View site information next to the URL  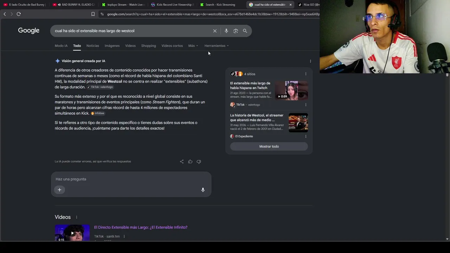click(x=102, y=14)
